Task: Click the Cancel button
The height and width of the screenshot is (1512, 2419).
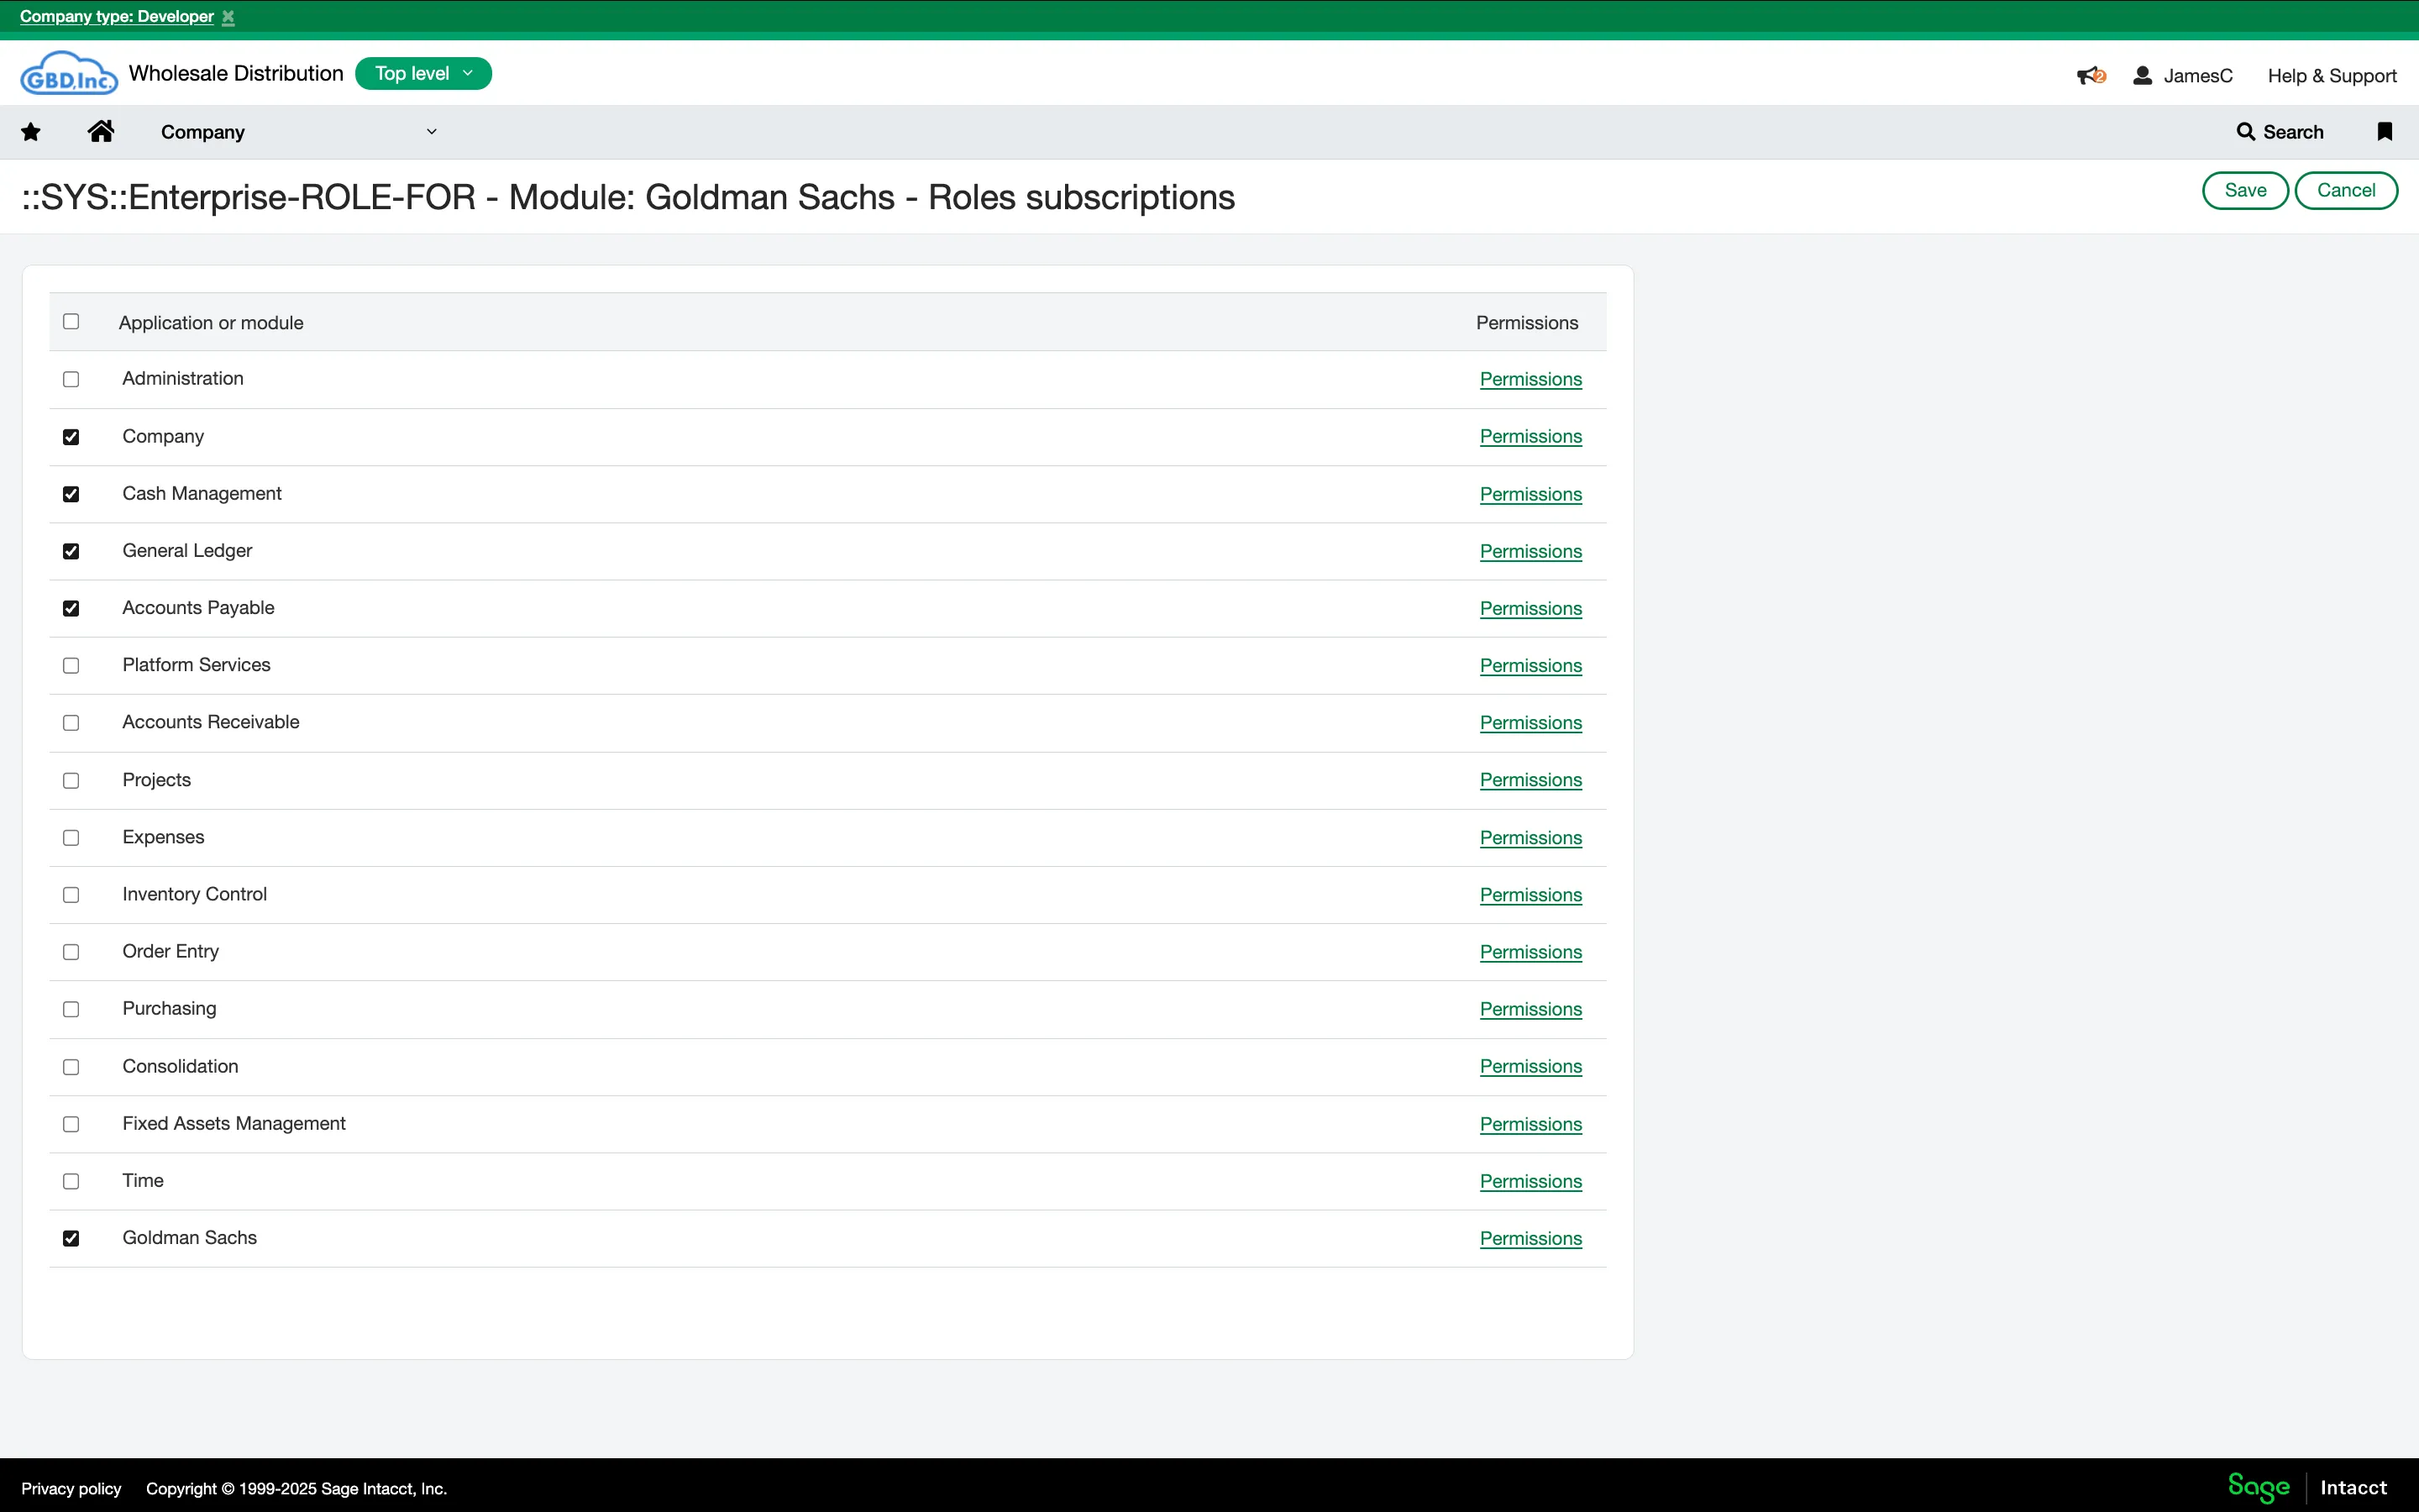Action: (x=2346, y=191)
